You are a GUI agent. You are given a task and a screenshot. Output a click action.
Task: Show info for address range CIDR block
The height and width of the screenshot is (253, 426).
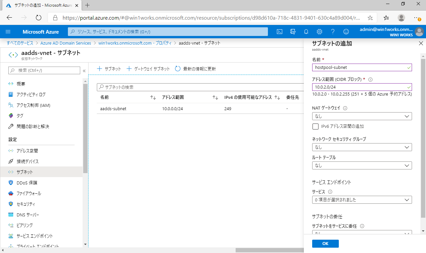tap(370, 80)
